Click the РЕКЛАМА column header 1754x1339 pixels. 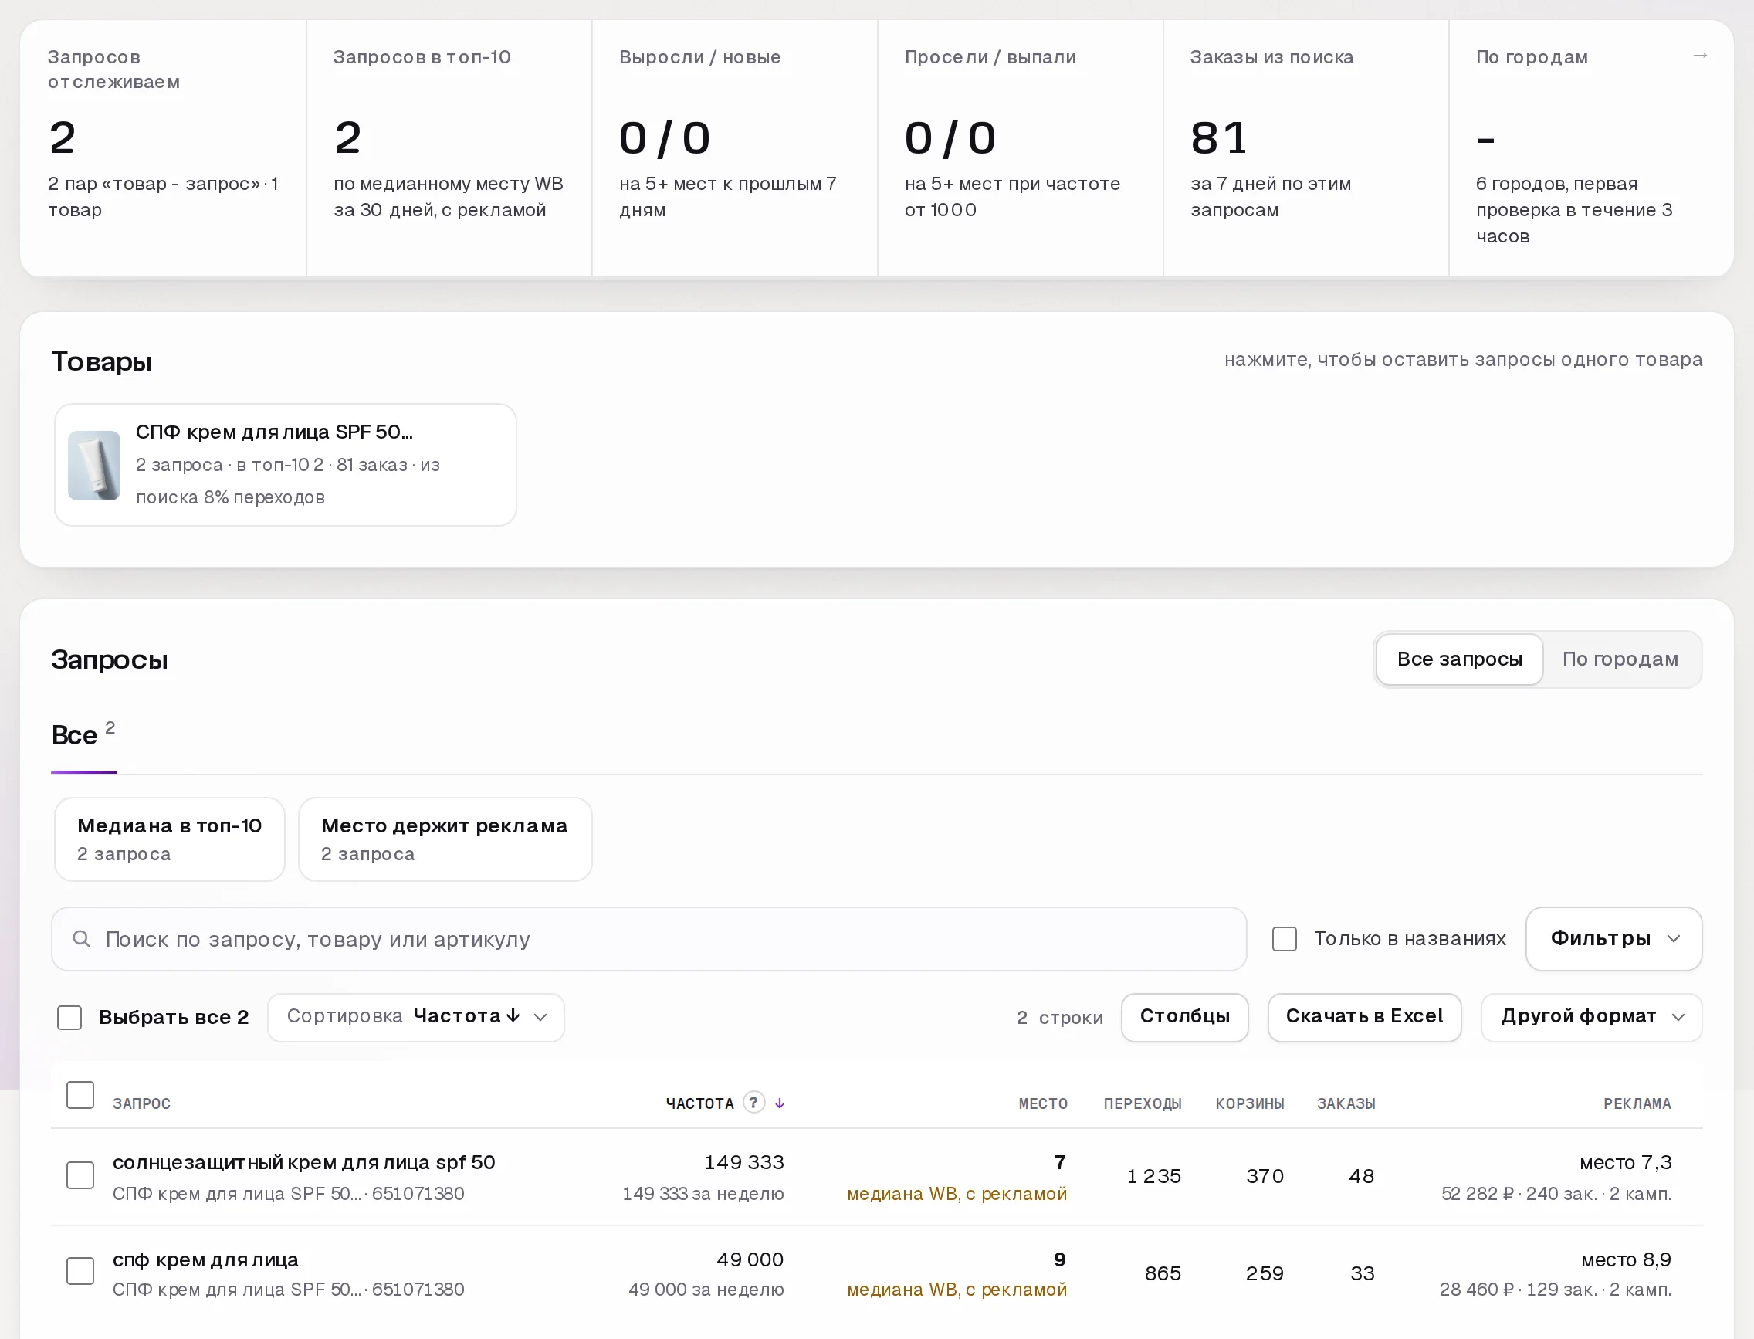[1637, 1104]
